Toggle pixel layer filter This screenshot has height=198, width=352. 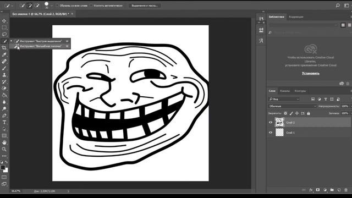(313, 99)
